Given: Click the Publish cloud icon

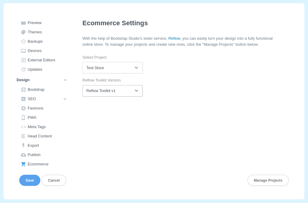Looking at the screenshot, I should click(23, 155).
